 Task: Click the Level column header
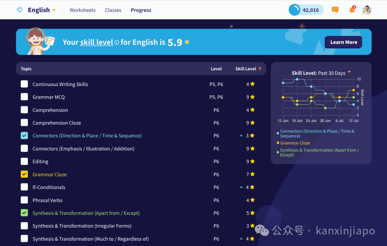[216, 68]
